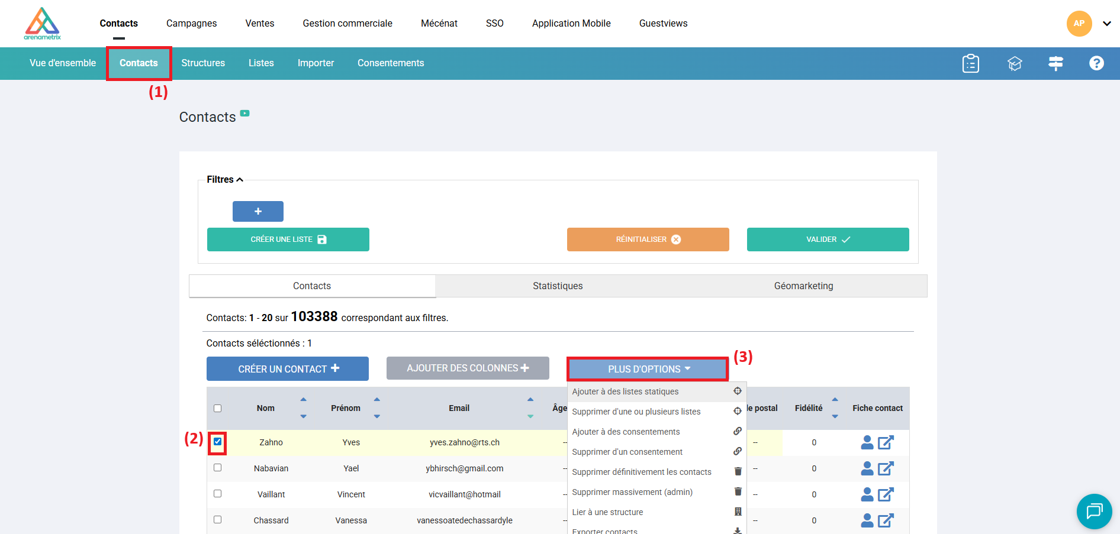Select the Nabavian contact checkbox
The height and width of the screenshot is (534, 1120).
tap(218, 468)
